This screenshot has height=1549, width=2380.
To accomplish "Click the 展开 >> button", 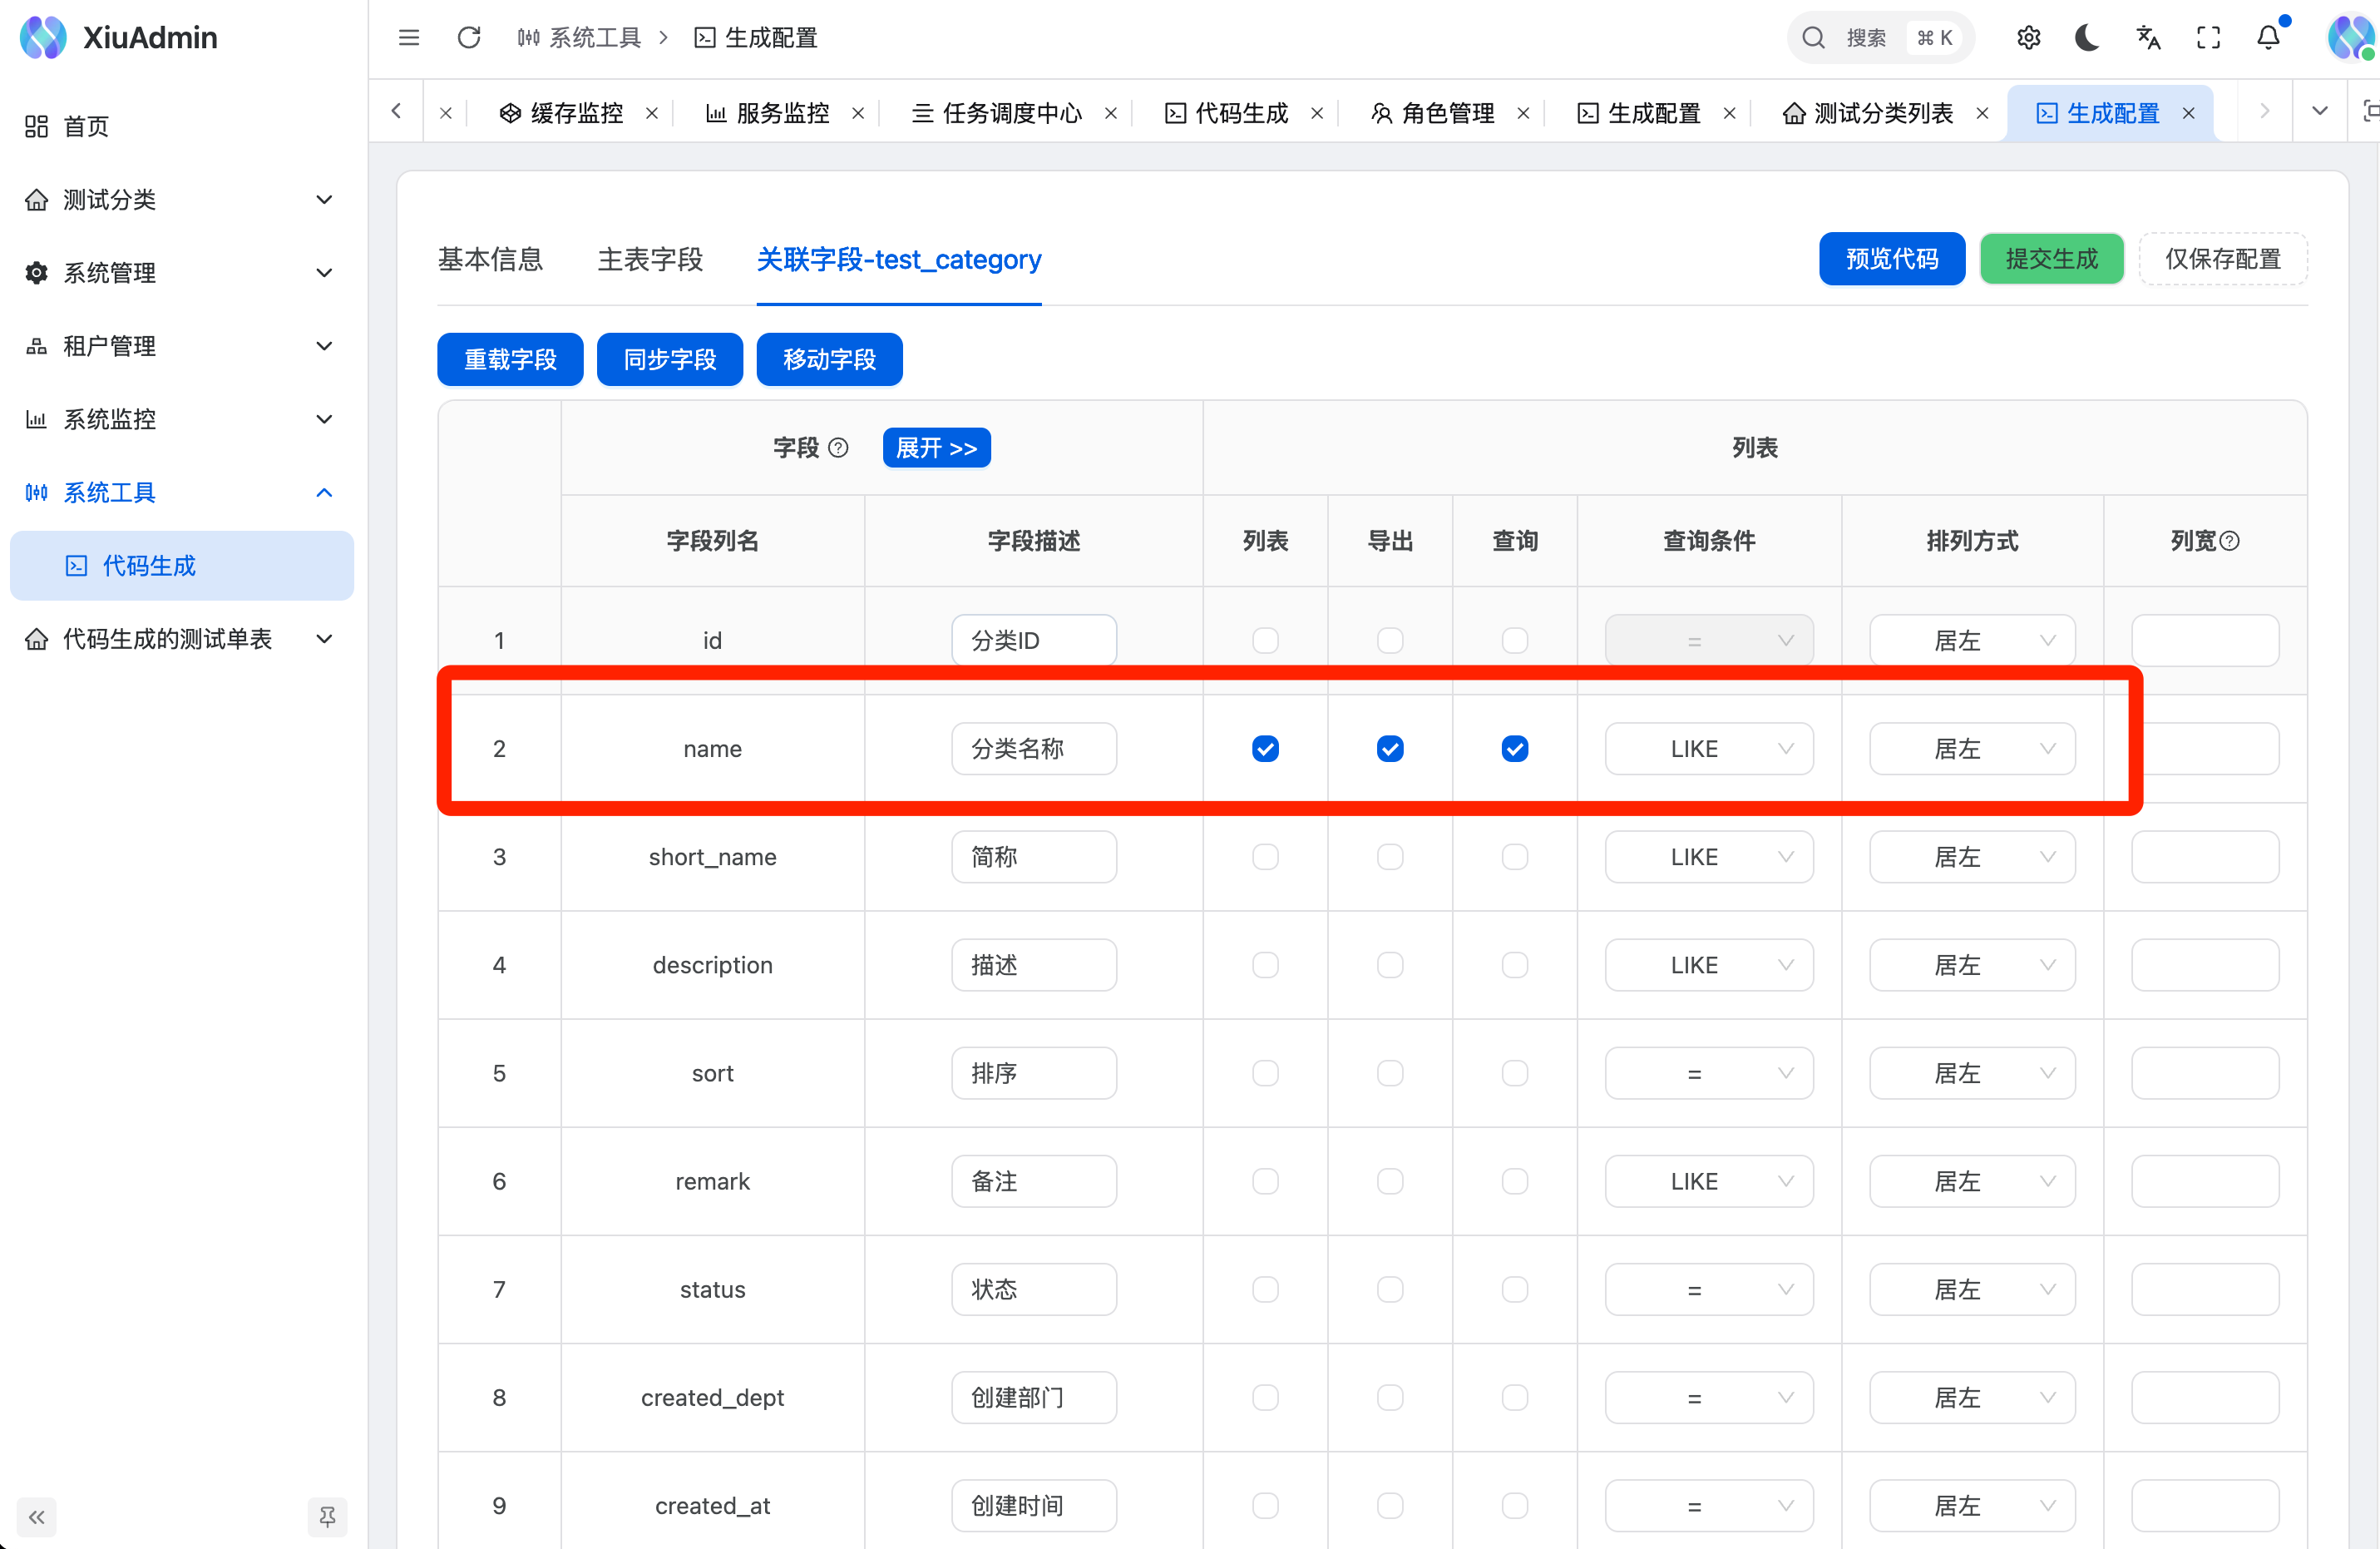I will (936, 448).
